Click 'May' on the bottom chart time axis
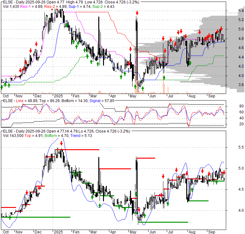245x234 pixels. [133, 232]
